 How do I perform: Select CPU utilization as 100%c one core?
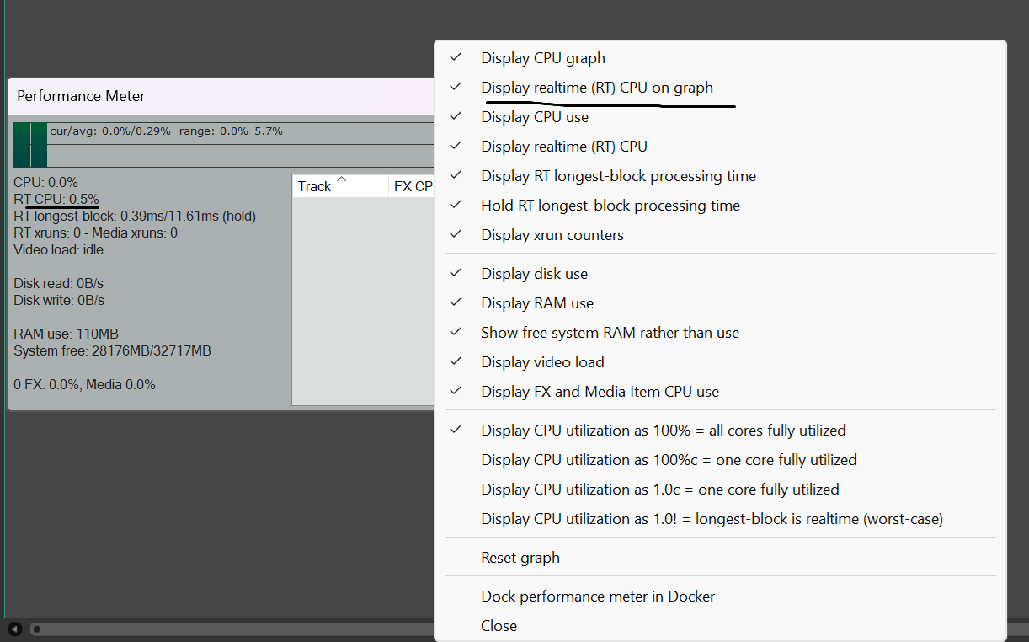[669, 460]
